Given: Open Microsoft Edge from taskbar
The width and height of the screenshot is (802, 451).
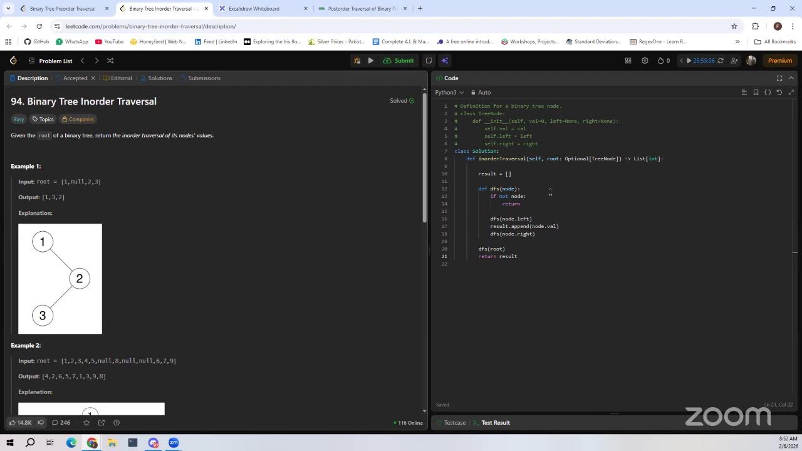Looking at the screenshot, I should [x=71, y=443].
